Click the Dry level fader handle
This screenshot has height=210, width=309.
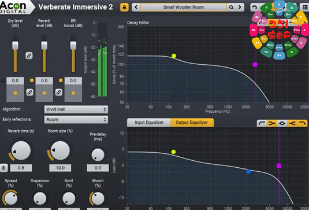[15, 45]
